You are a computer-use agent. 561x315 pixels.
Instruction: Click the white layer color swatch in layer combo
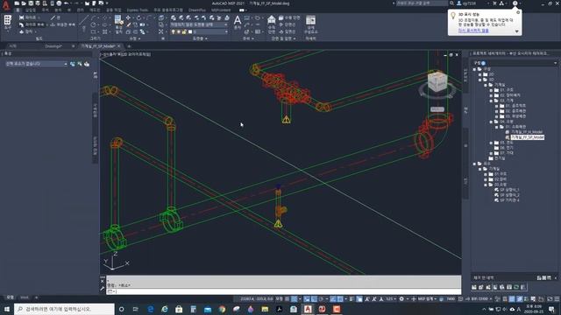pos(190,31)
